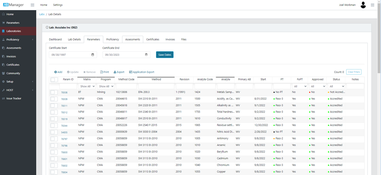The width and height of the screenshot is (381, 175).
Task: Click the Analyte filter input
Action: pos(225,86)
